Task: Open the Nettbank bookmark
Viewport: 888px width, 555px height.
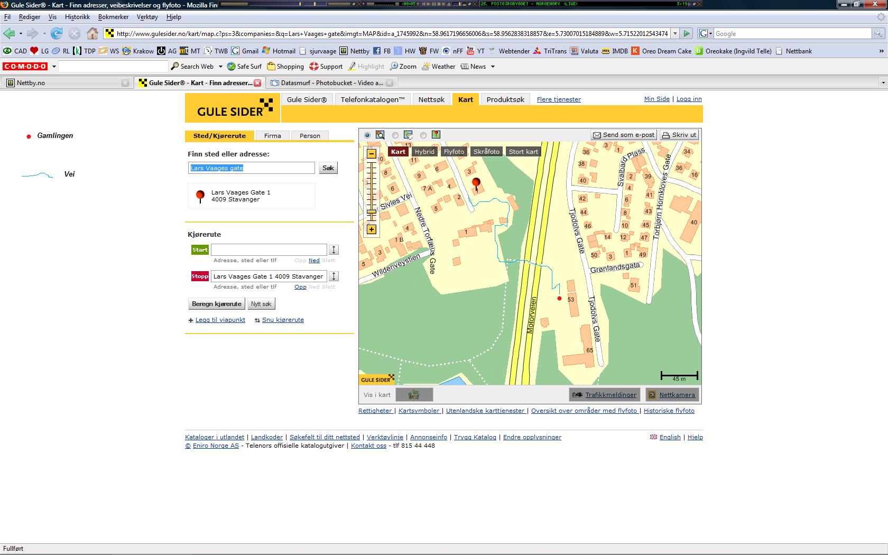Action: pyautogui.click(x=793, y=51)
